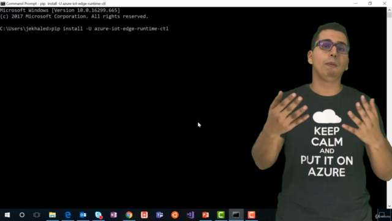This screenshot has height=221, width=392.
Task: Open the red star app in taskbar
Action: click(x=145, y=215)
